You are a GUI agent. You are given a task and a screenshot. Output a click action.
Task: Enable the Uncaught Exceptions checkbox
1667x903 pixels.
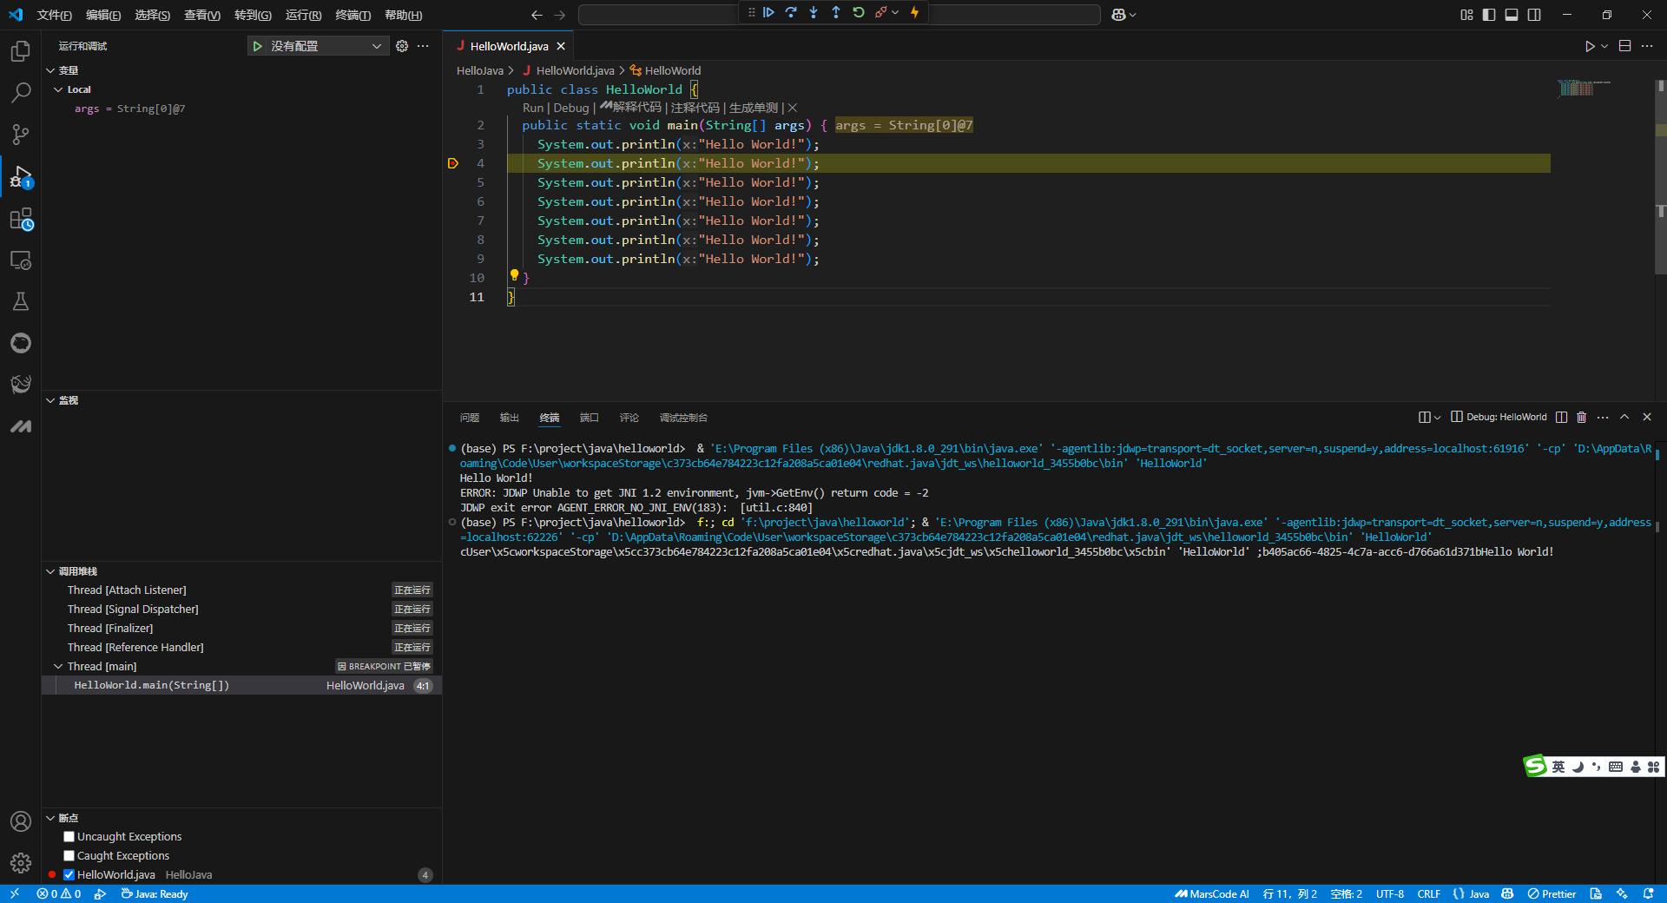coord(69,836)
